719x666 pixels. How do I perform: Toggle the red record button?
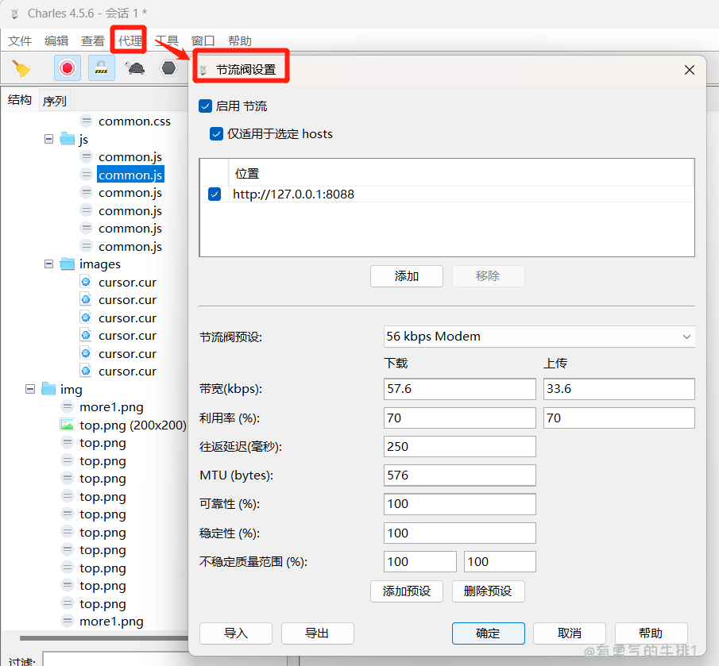(x=68, y=68)
